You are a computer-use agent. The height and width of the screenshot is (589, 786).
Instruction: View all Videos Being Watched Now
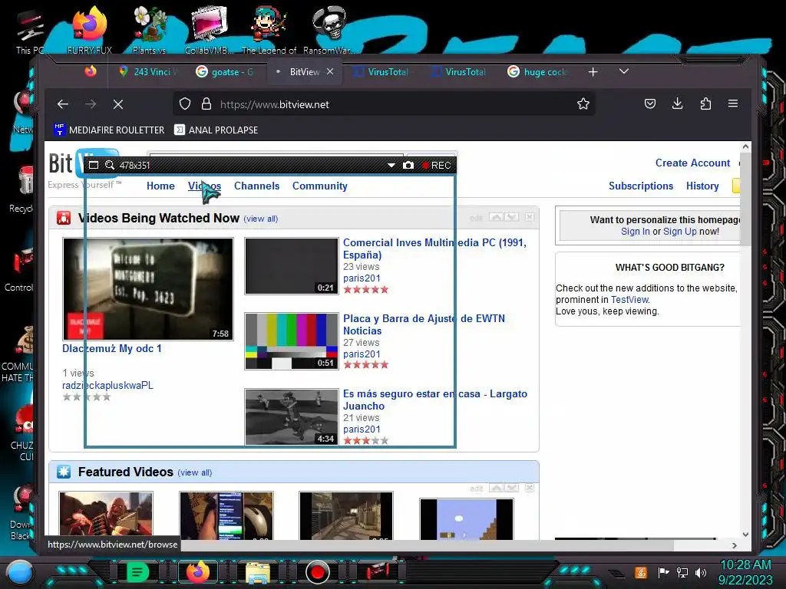(x=261, y=219)
